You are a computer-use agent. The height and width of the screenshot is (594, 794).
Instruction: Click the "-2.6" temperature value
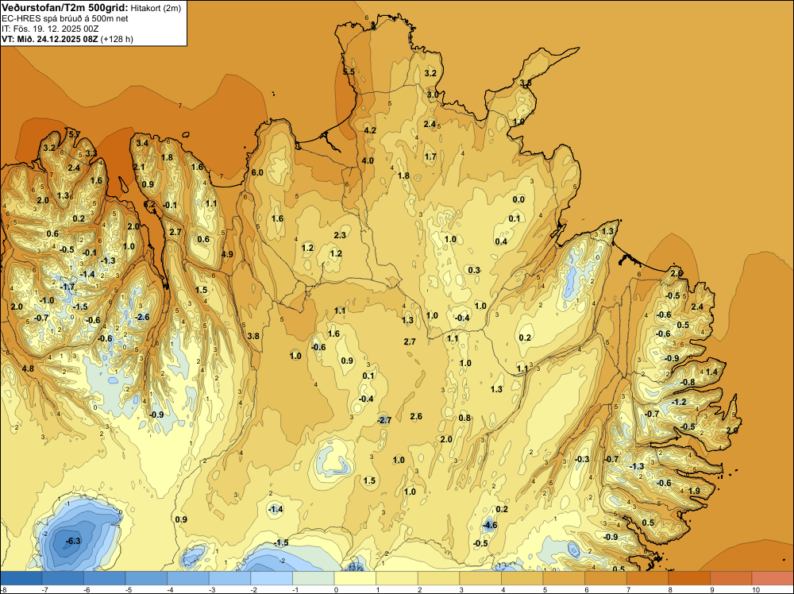tap(142, 317)
